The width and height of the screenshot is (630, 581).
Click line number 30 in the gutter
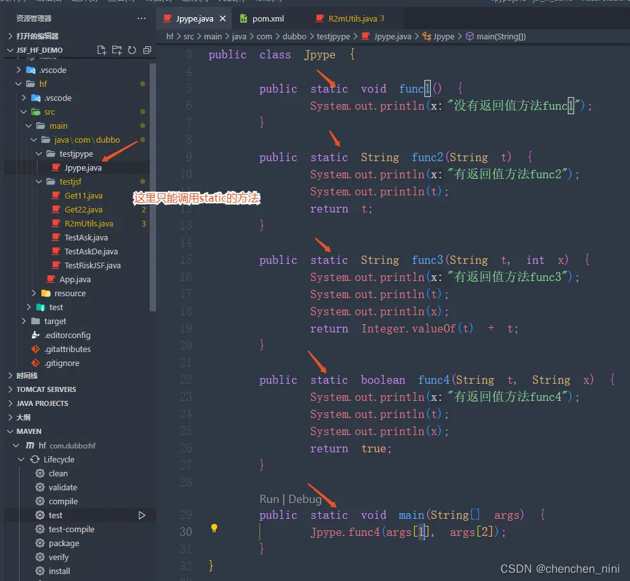pyautogui.click(x=186, y=532)
